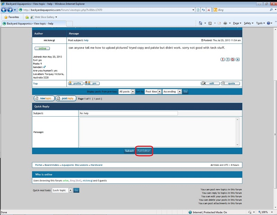Go back with the browser back arrow
The image size is (277, 215).
click(5, 10)
